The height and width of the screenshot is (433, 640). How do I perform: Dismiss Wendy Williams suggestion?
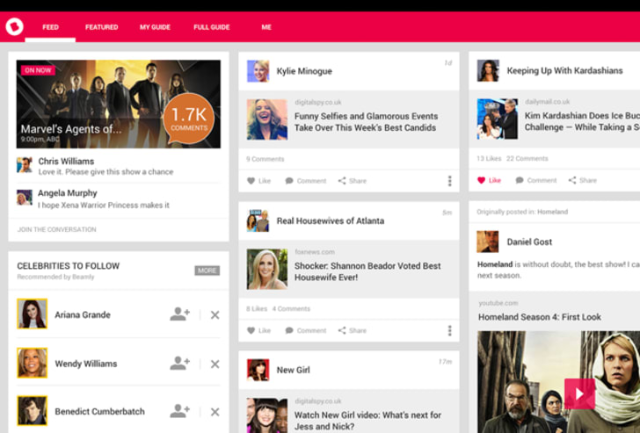point(215,364)
